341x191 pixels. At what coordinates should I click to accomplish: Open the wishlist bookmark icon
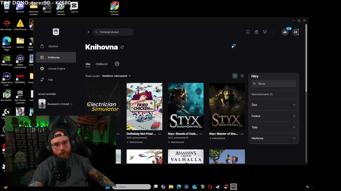248,32
